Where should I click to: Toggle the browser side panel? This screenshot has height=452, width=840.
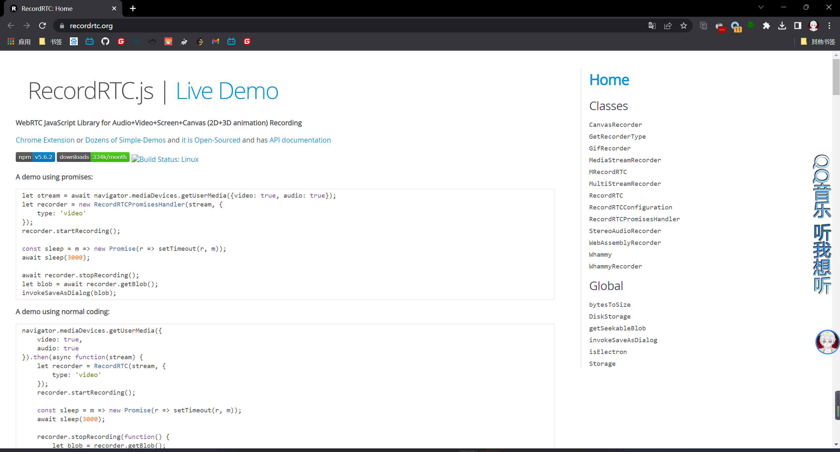tap(798, 26)
